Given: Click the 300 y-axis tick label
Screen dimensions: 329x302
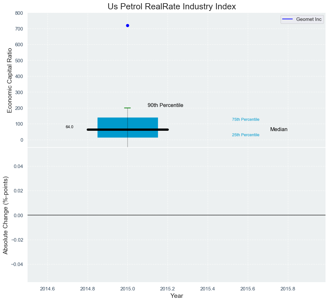Looking at the screenshot, I should coord(19,93).
